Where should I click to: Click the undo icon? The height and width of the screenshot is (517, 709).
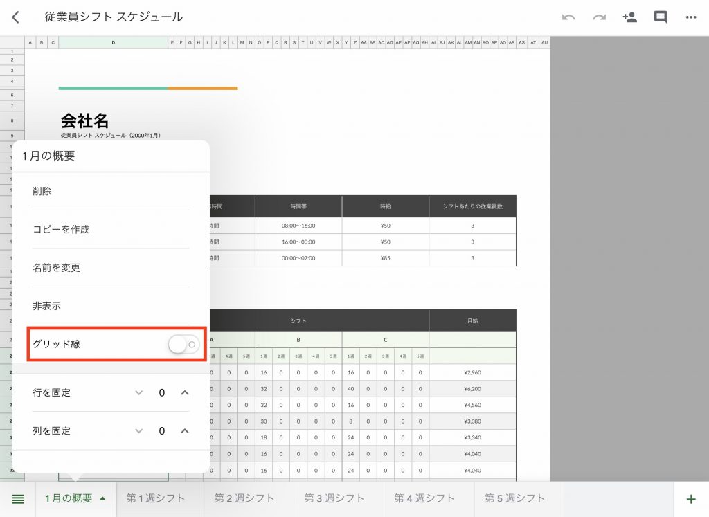(568, 17)
